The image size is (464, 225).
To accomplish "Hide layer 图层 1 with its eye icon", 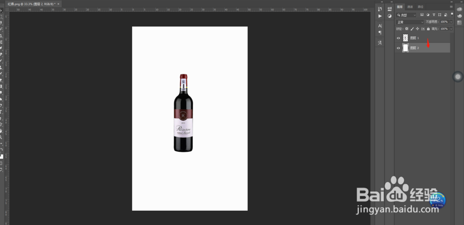I will click(x=398, y=38).
